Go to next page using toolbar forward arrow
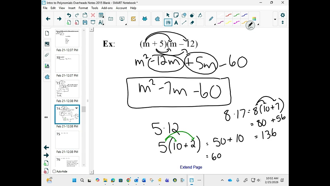Screen dimensions: 330x186 pyautogui.click(x=59, y=19)
